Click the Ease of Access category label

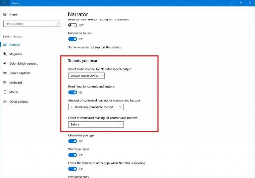tap(12, 37)
